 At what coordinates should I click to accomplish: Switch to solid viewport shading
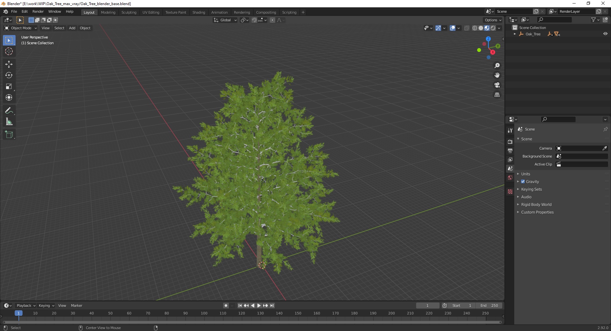point(481,28)
